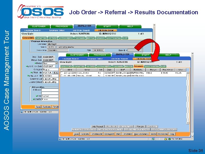Click Save in the back window's orange bar
Viewport: 205px width, 154px height.
(38, 107)
